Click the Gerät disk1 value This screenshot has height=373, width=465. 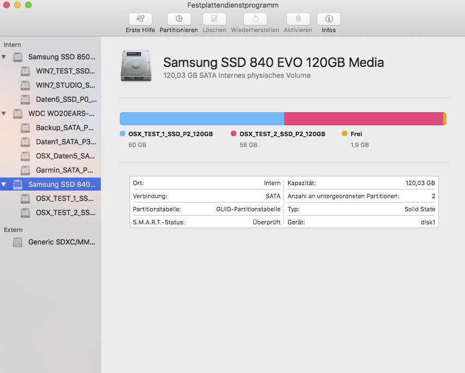pyautogui.click(x=428, y=222)
